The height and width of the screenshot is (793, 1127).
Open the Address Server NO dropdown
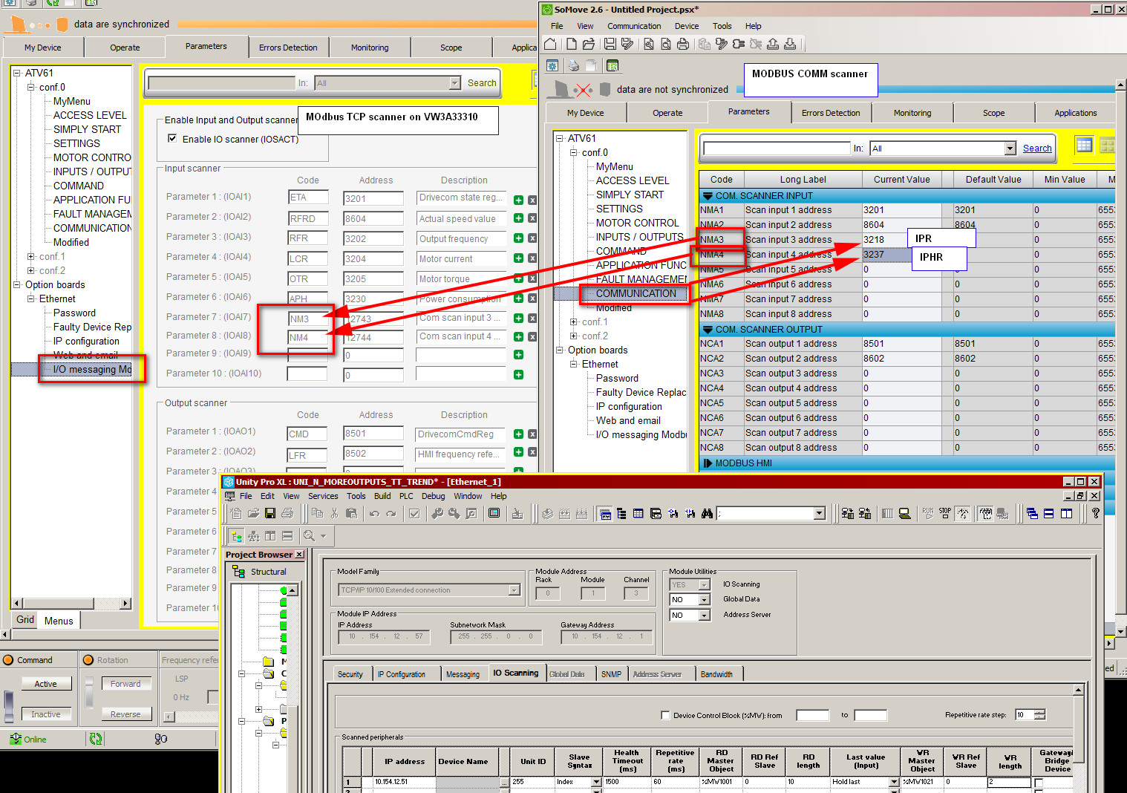point(705,616)
